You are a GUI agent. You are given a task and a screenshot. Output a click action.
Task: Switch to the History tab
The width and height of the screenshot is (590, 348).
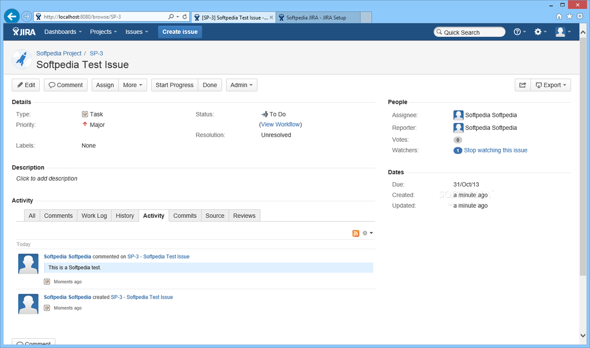click(x=125, y=216)
